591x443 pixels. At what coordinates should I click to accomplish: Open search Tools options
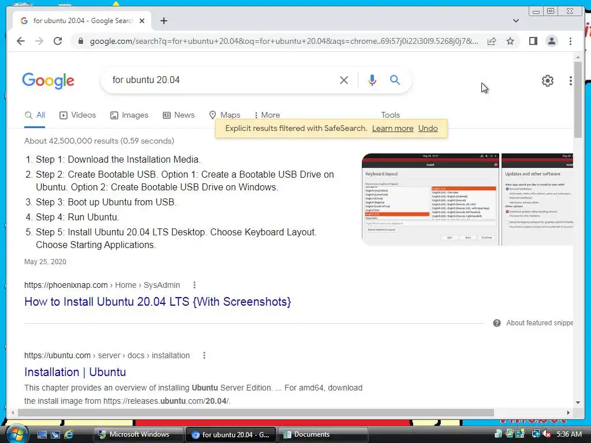tap(391, 115)
